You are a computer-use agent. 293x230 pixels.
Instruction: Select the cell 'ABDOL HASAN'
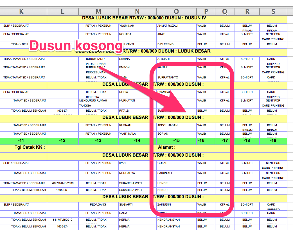(176, 127)
